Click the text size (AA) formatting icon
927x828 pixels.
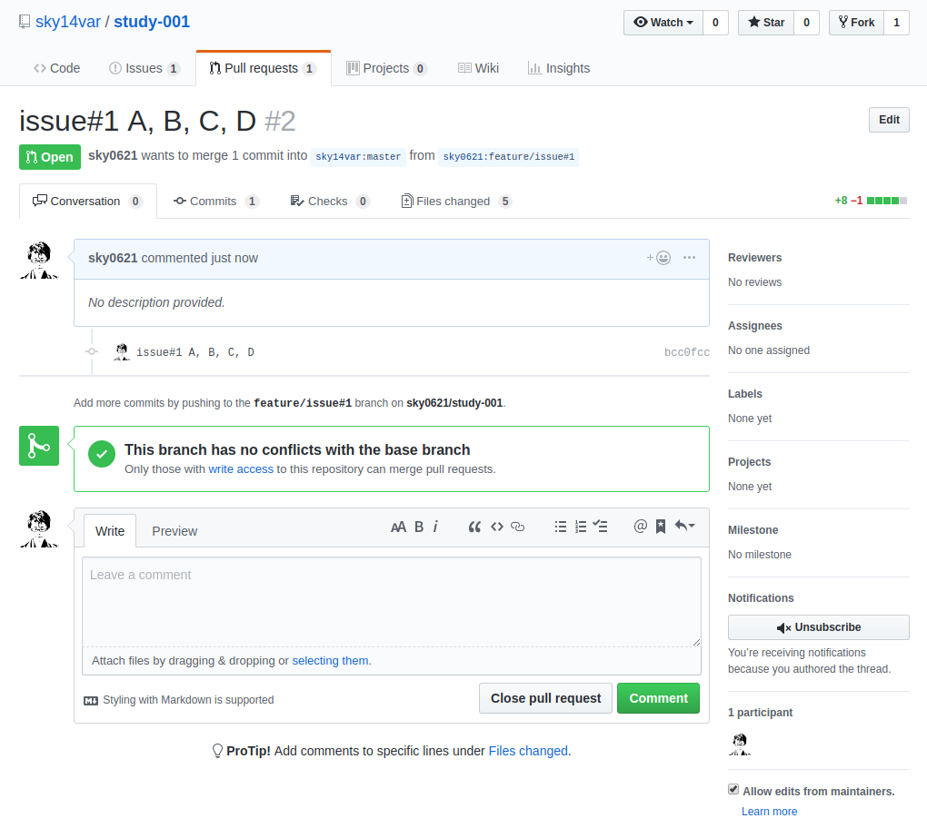[398, 527]
